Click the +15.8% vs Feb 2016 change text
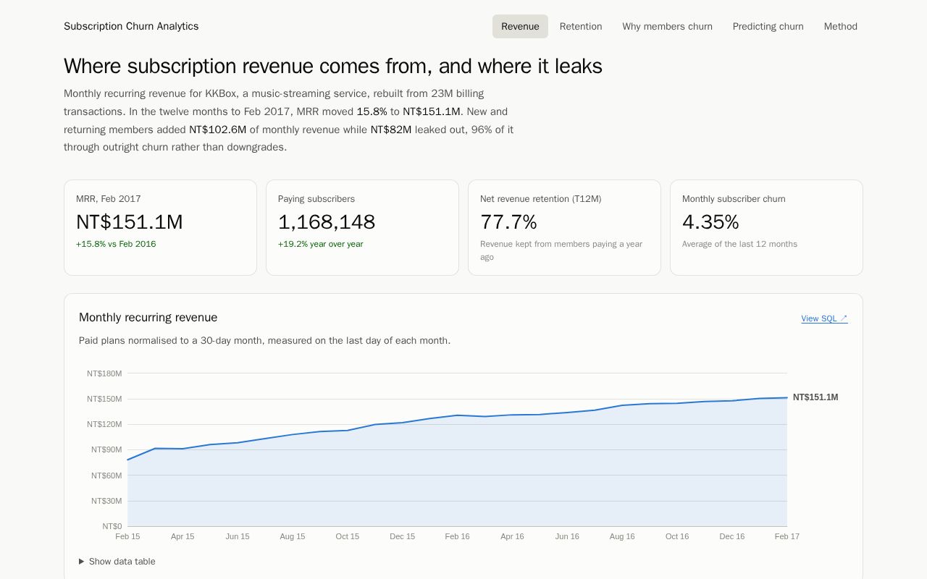Screen dimensions: 927x579 click(x=116, y=244)
